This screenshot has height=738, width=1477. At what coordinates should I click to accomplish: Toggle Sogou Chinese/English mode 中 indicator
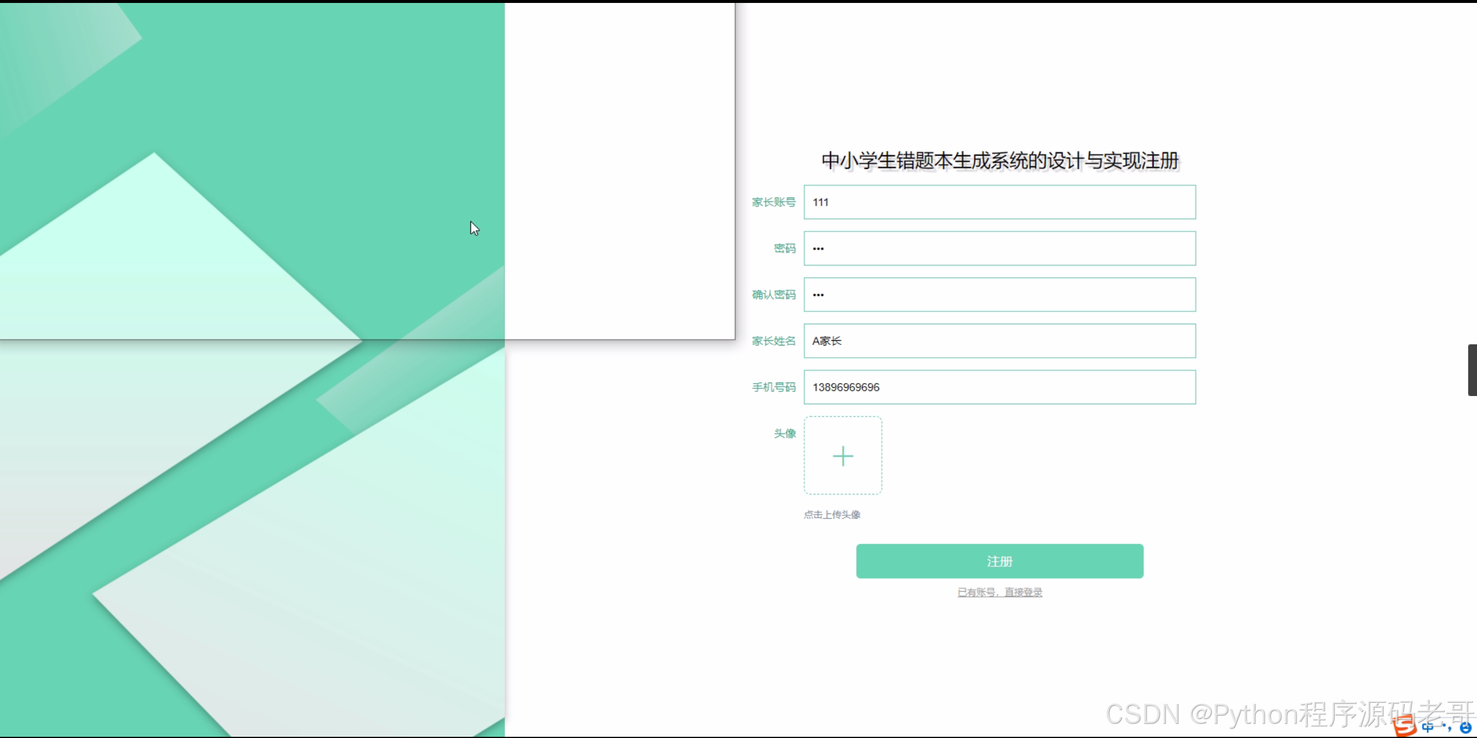coord(1428,727)
